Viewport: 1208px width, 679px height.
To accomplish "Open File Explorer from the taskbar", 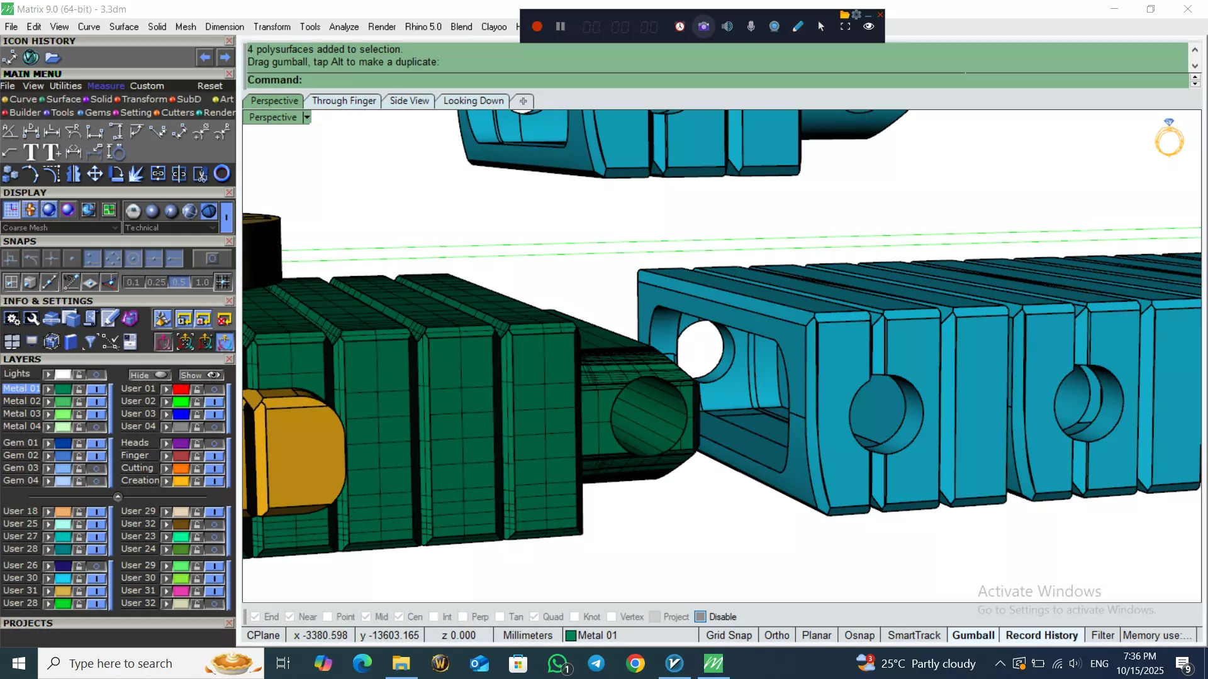I will (401, 663).
